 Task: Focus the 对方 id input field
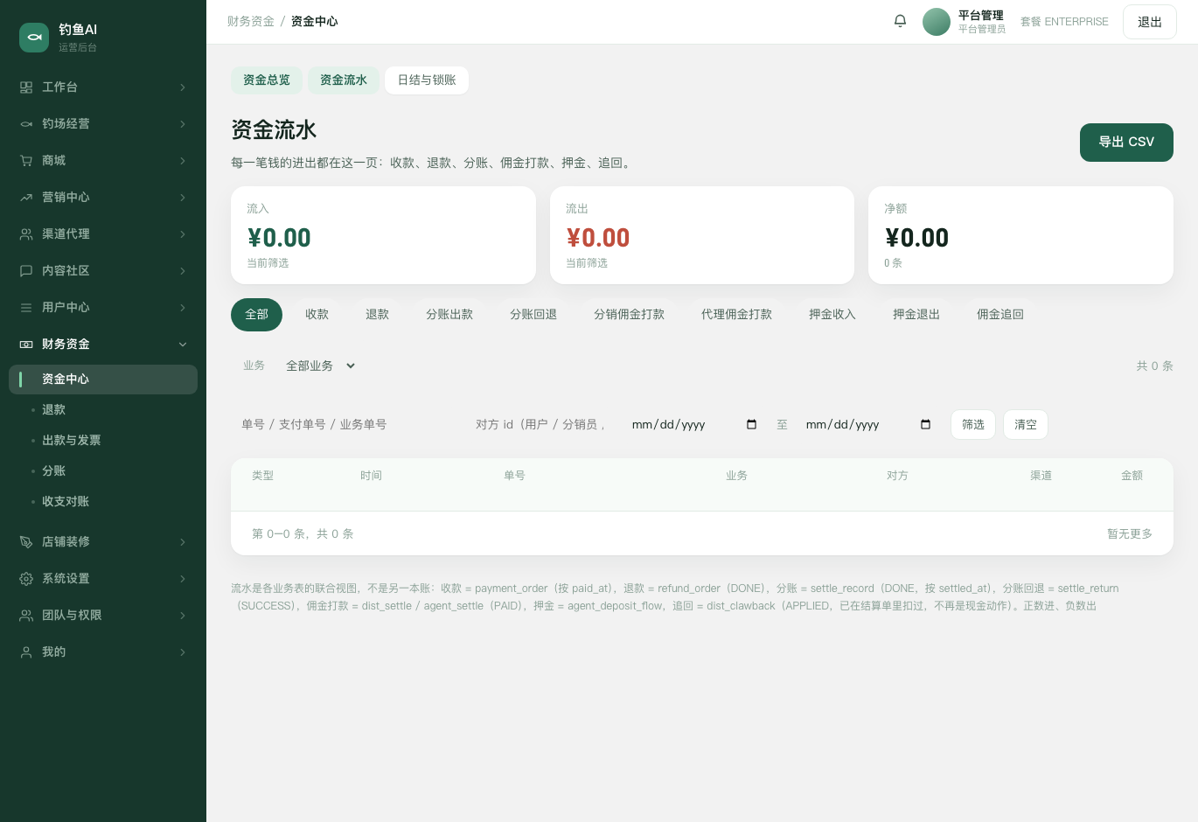(540, 425)
